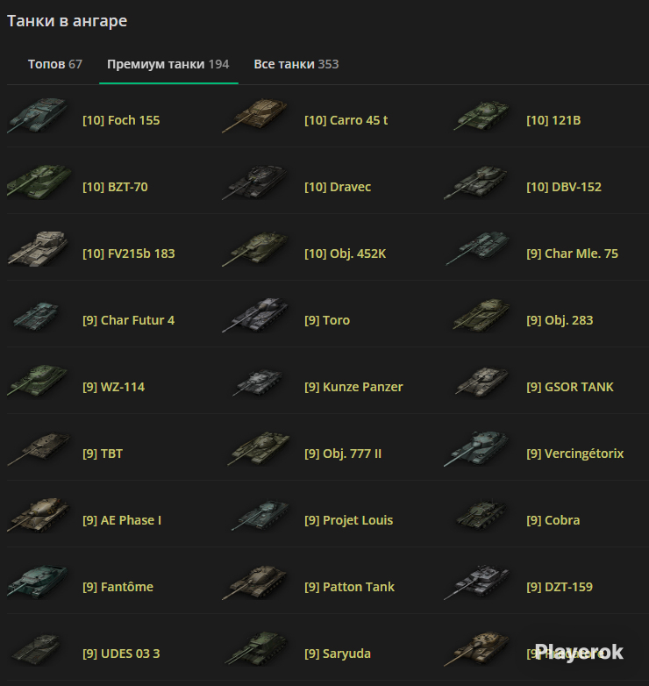Select the Премиум танки 194 tab
The height and width of the screenshot is (686, 649).
pos(168,64)
